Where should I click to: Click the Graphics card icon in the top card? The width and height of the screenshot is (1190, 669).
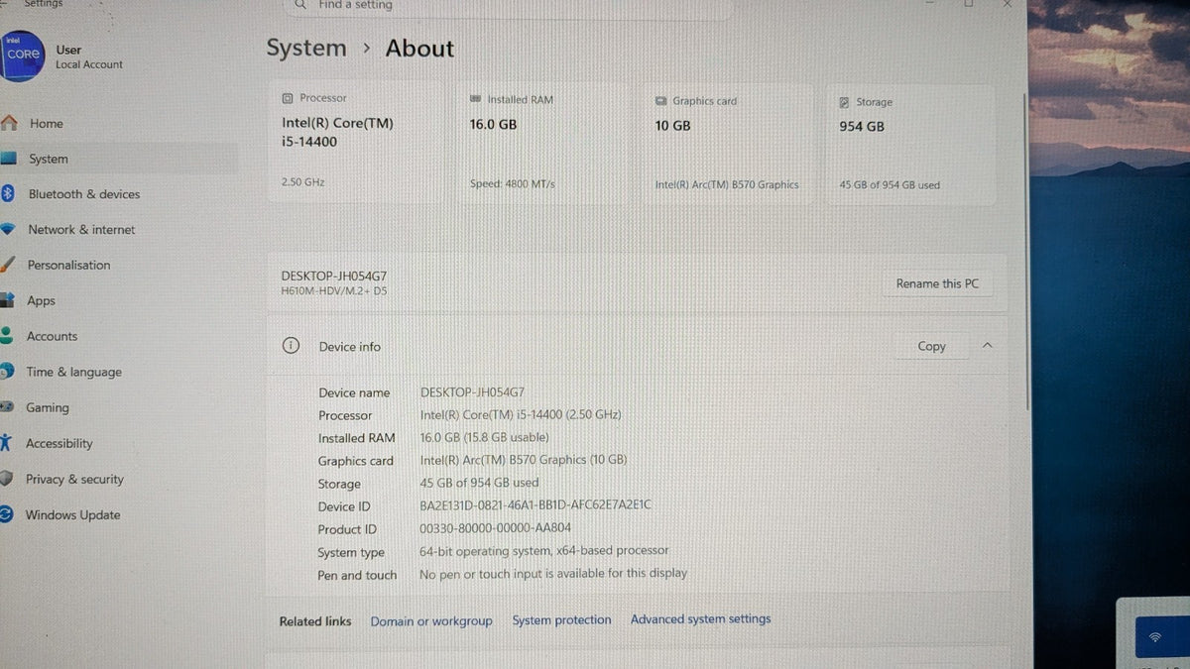pyautogui.click(x=661, y=101)
